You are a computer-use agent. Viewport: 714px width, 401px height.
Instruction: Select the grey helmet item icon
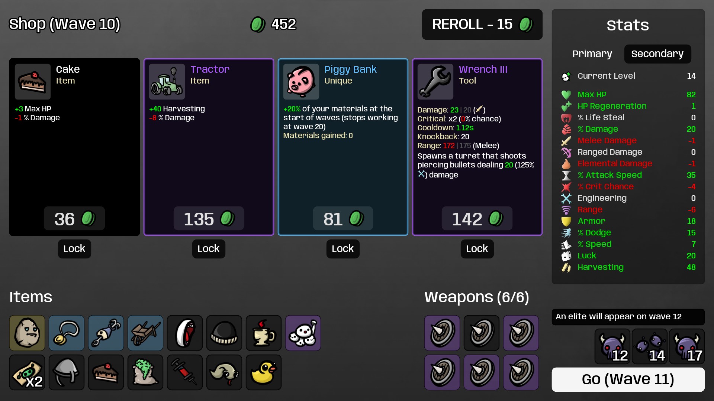[67, 372]
